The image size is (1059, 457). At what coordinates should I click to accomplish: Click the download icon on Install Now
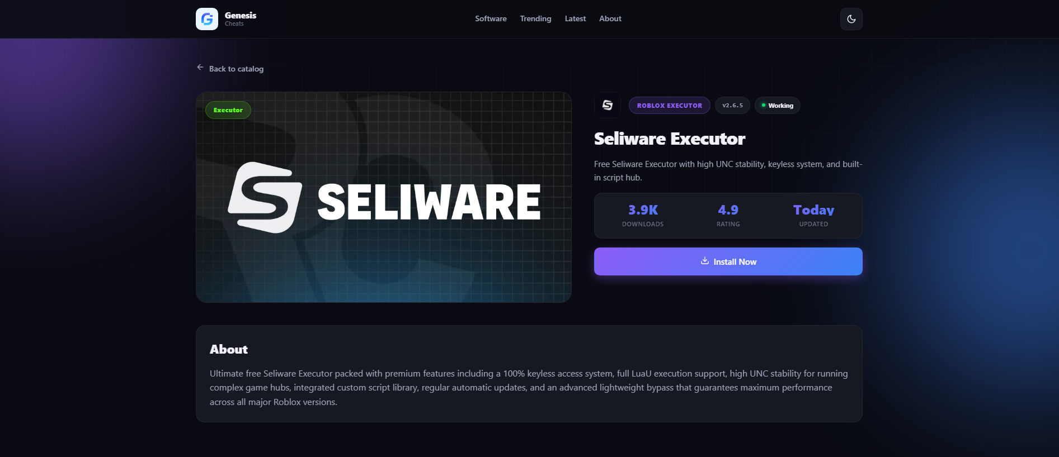click(705, 261)
